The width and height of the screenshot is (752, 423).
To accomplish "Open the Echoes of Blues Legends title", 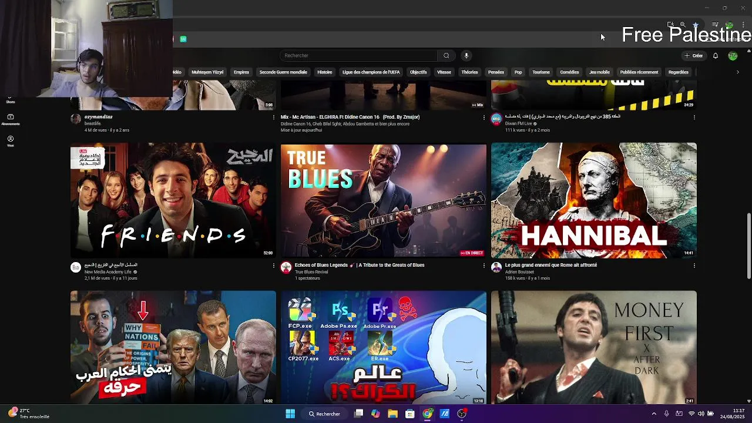I will click(x=360, y=265).
